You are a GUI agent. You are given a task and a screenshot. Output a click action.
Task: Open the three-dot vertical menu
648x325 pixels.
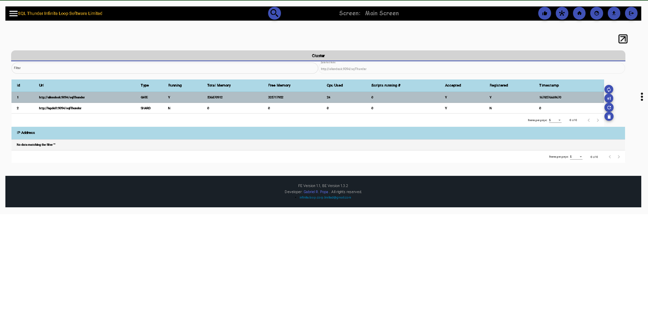tap(642, 97)
